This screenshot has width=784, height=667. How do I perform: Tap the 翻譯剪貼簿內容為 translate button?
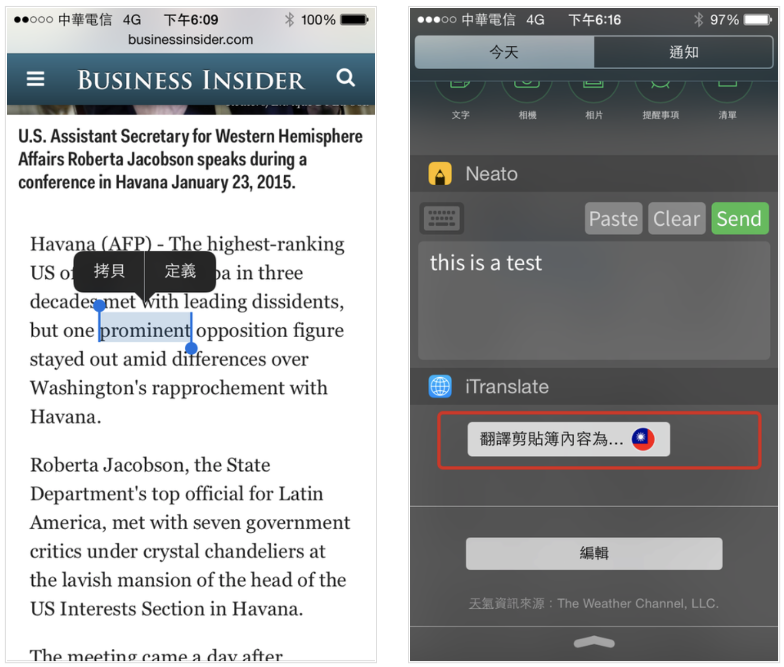[x=568, y=439]
